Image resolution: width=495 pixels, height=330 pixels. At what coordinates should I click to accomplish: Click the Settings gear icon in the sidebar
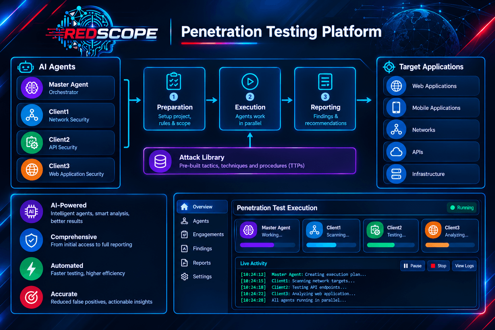pos(184,277)
